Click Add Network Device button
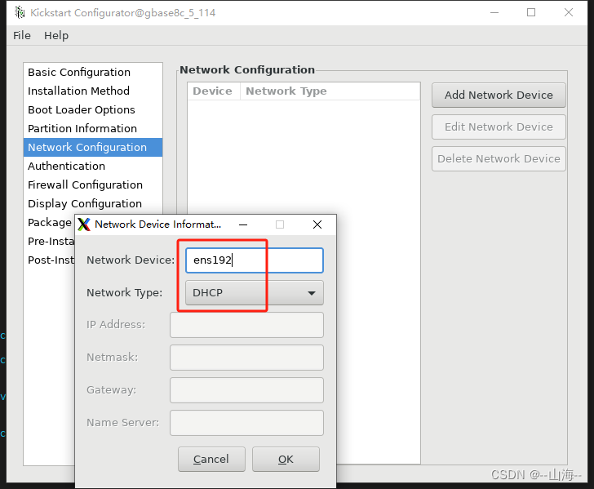This screenshot has height=489, width=594. point(499,95)
